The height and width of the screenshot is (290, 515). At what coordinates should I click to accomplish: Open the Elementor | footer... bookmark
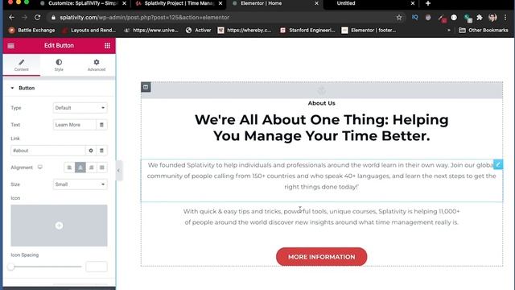pos(369,31)
